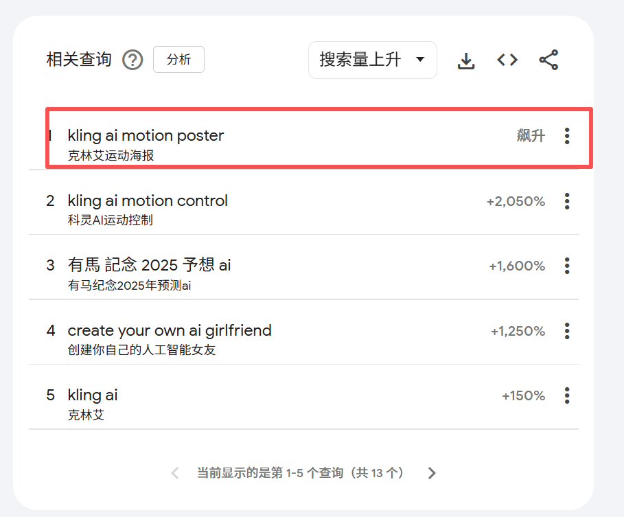This screenshot has height=517, width=624.
Task: Open the embed code icon
Action: (507, 60)
